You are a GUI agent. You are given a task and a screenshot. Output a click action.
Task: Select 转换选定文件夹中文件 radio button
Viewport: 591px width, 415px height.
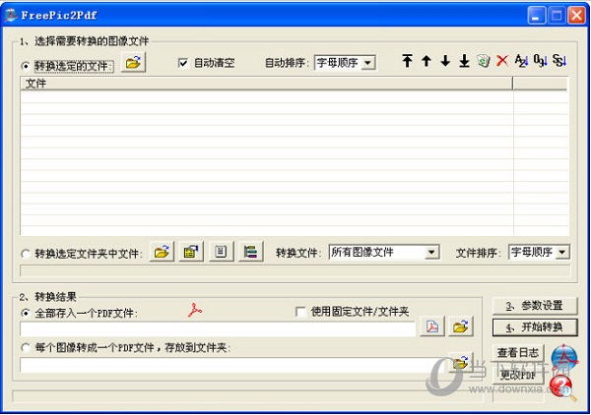(x=26, y=254)
